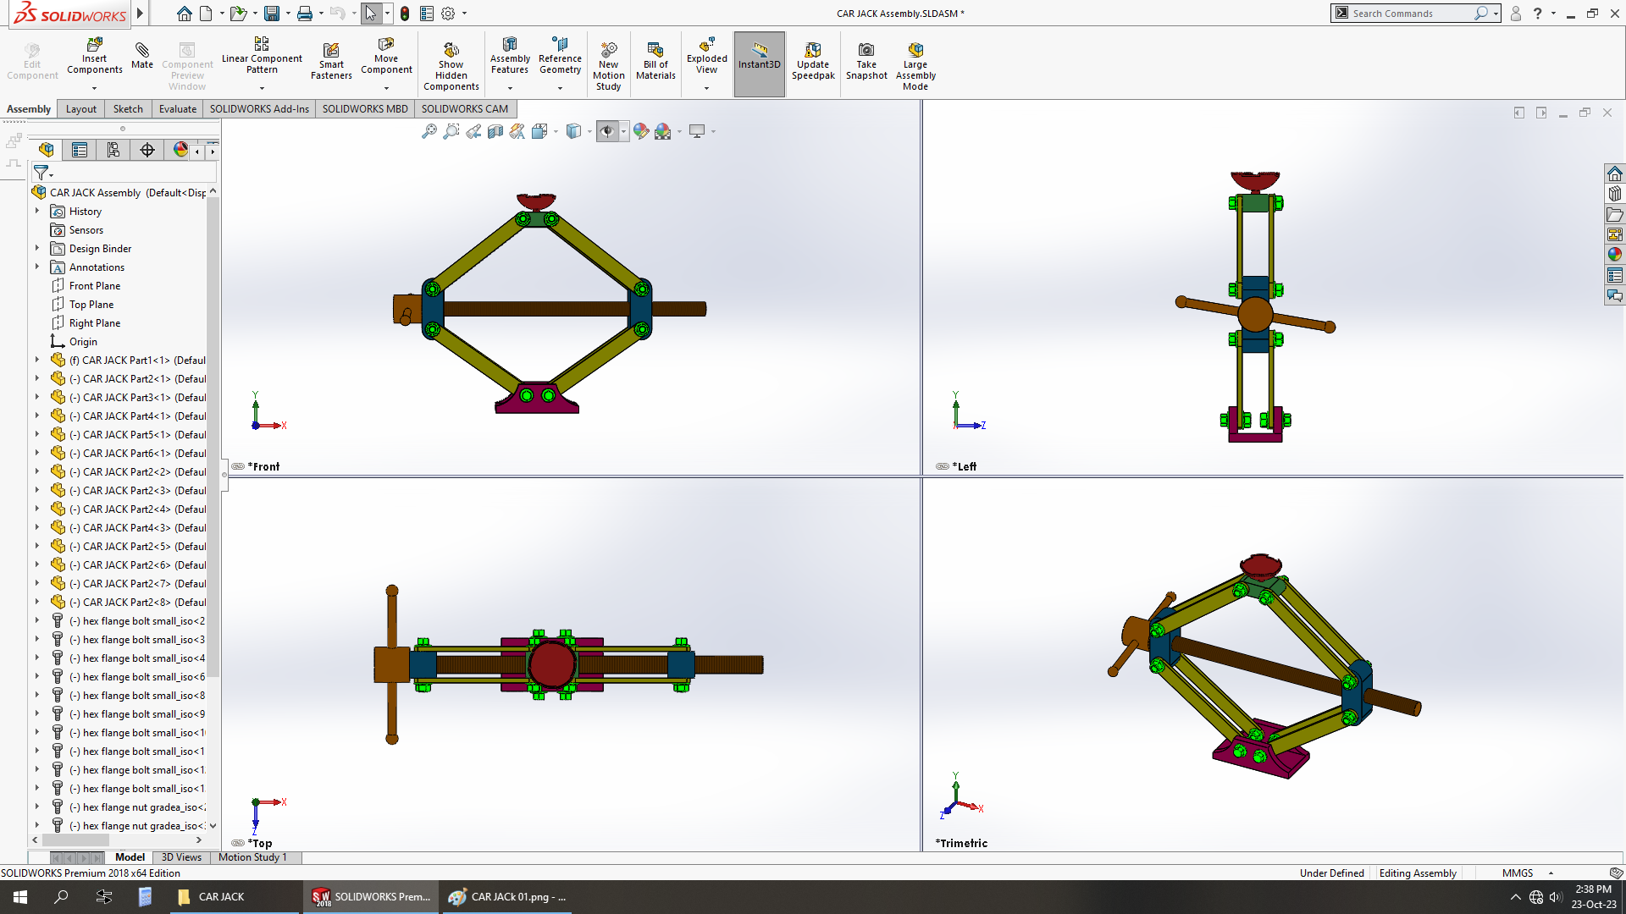Select Zoom to Fit icon
This screenshot has width=1626, height=914.
point(429,131)
